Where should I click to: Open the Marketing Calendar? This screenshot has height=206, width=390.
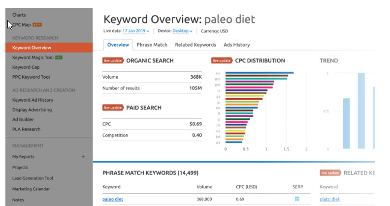point(31,189)
